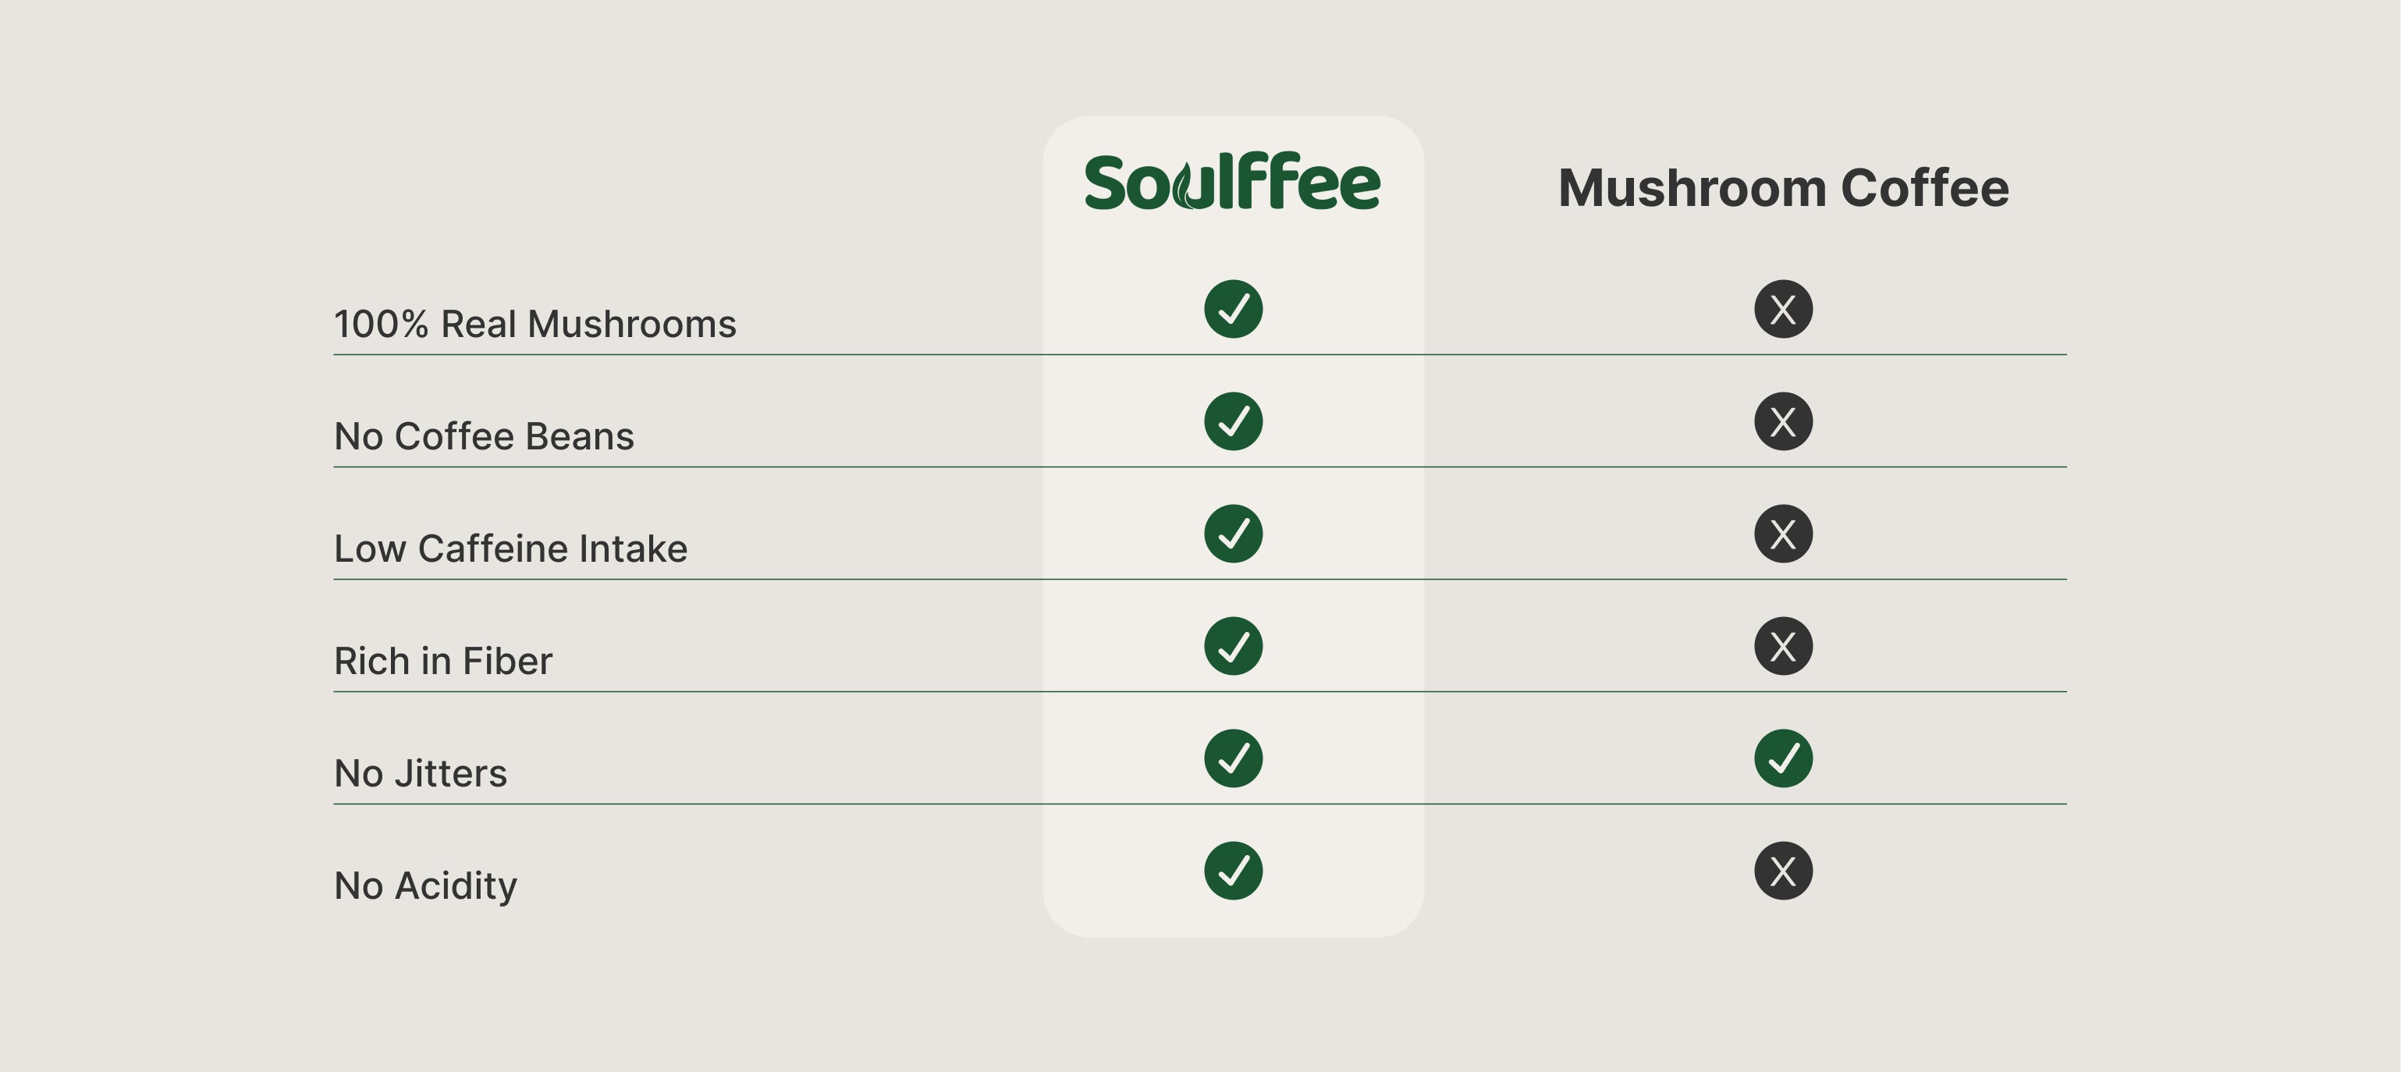The image size is (2401, 1072).
Task: Select the Low Caffeine Intake row label
Action: tap(511, 548)
